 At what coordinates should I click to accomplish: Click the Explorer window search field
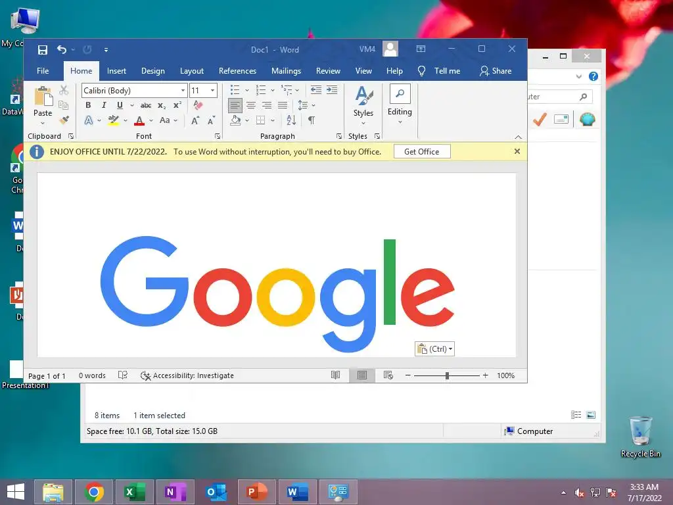tap(560, 97)
